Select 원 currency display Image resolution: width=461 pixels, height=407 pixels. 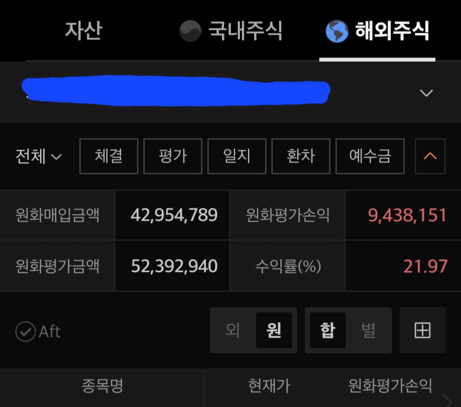274,330
